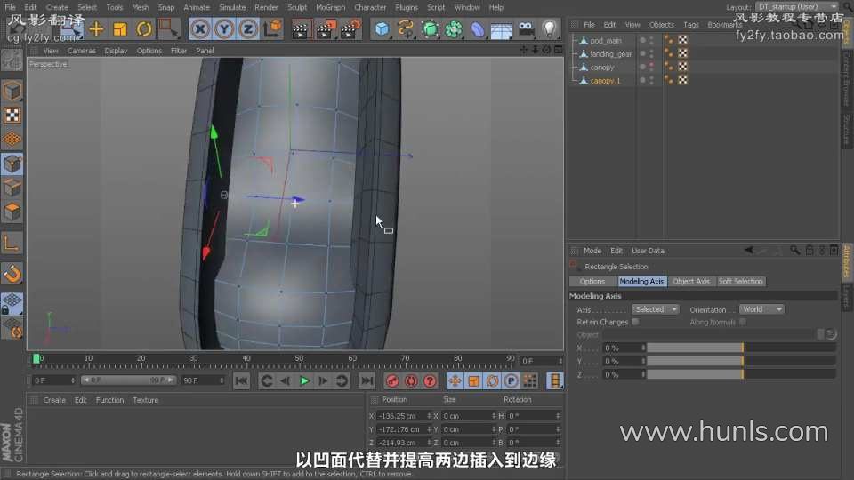Open the Layout dropdown

(797, 6)
